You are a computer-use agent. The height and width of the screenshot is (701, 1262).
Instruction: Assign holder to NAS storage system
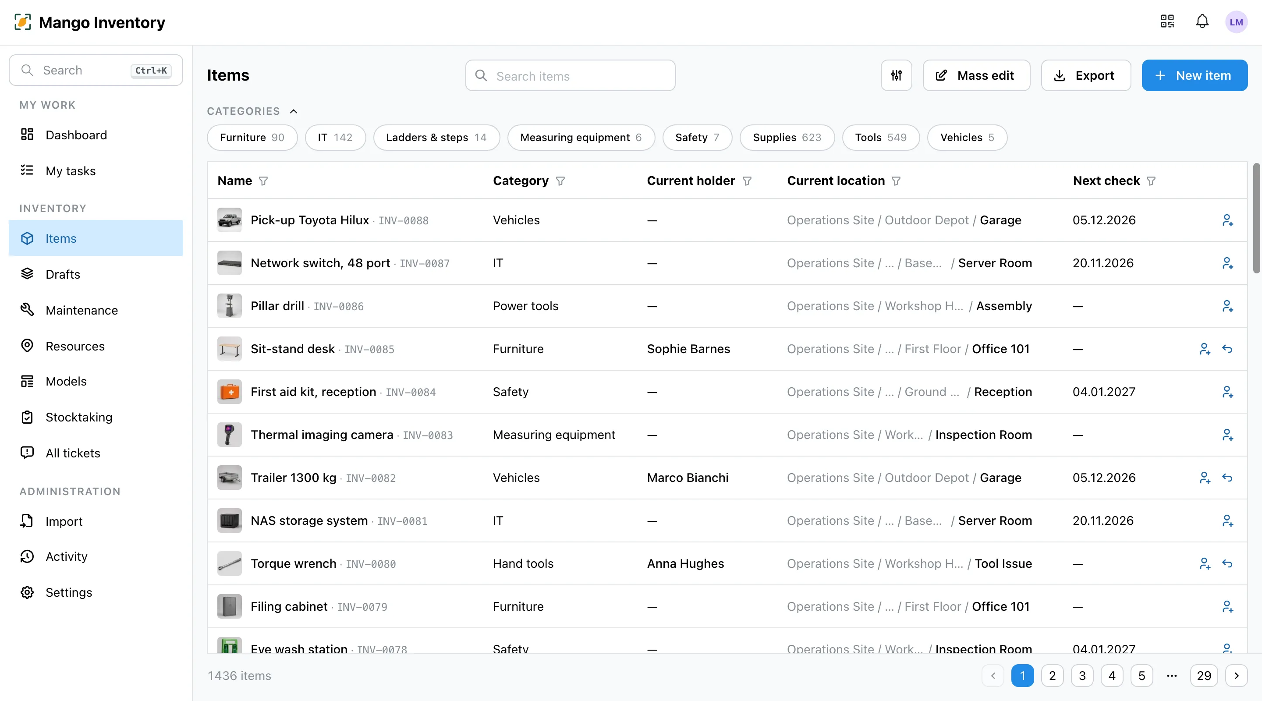pos(1227,521)
